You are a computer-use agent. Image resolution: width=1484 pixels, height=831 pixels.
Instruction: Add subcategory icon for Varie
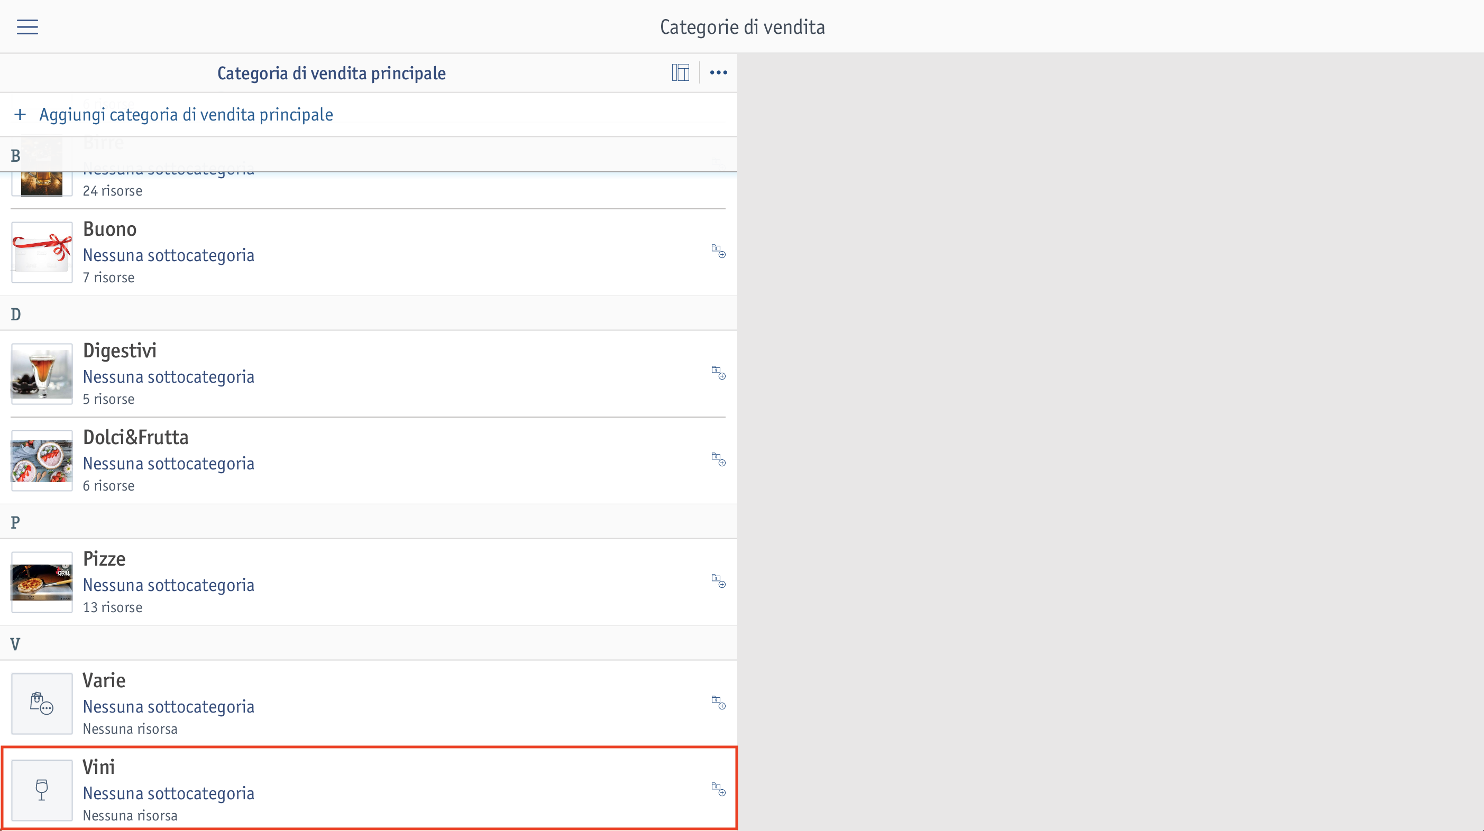click(718, 703)
